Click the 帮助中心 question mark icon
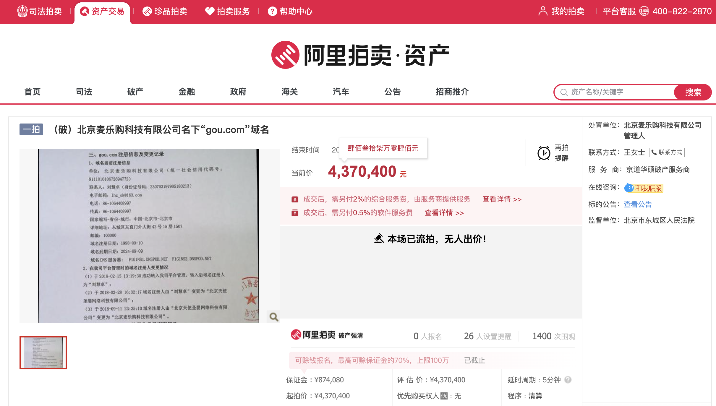 pos(272,11)
